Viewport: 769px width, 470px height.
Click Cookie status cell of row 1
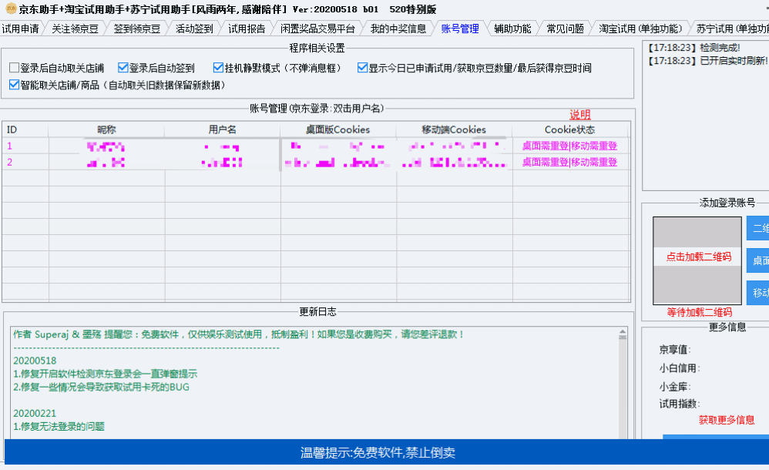(570, 146)
